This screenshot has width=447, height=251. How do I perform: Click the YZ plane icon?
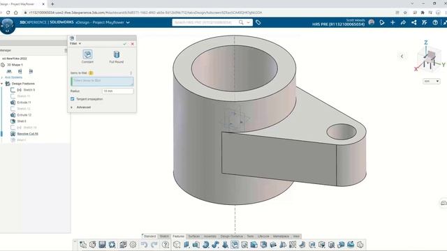pos(20,71)
